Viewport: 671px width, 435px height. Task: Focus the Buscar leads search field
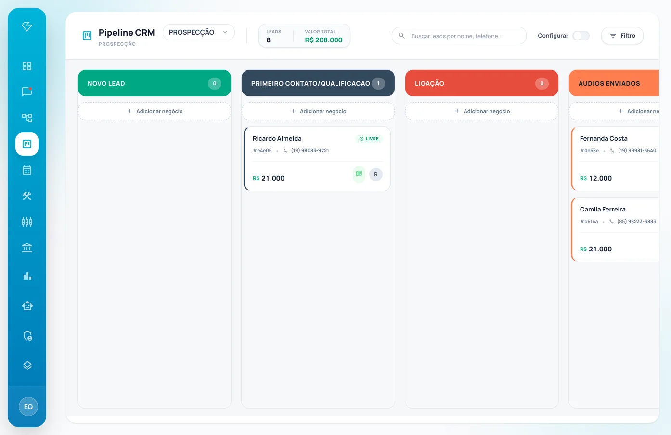(459, 36)
